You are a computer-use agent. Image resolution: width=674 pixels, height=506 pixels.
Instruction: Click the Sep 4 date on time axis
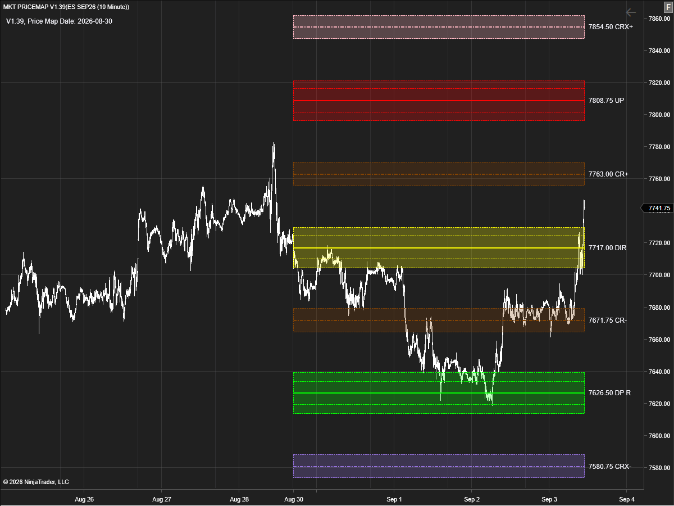coord(627,499)
